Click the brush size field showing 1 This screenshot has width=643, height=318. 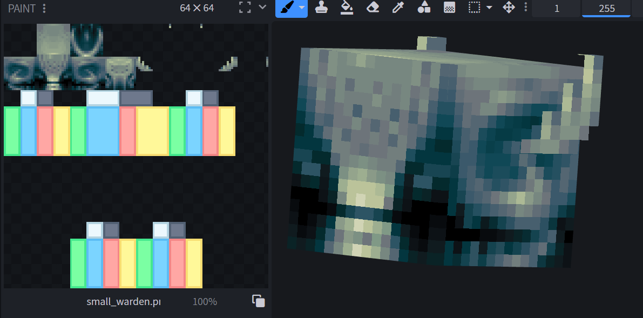point(557,8)
